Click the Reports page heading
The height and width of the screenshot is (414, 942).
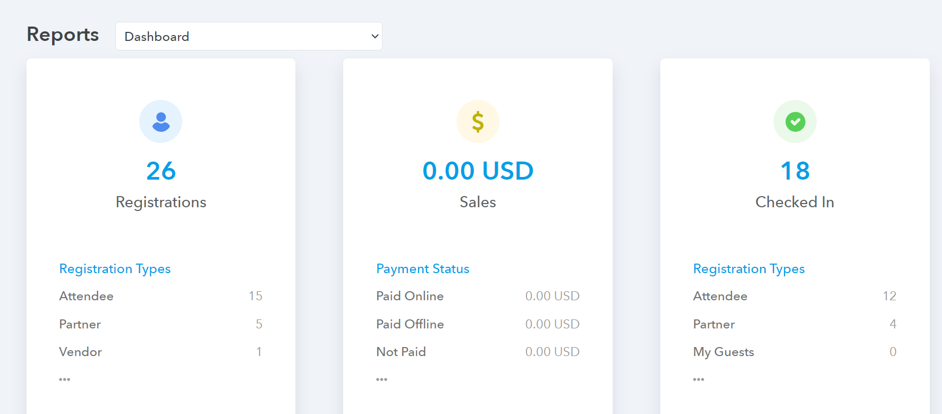point(63,35)
